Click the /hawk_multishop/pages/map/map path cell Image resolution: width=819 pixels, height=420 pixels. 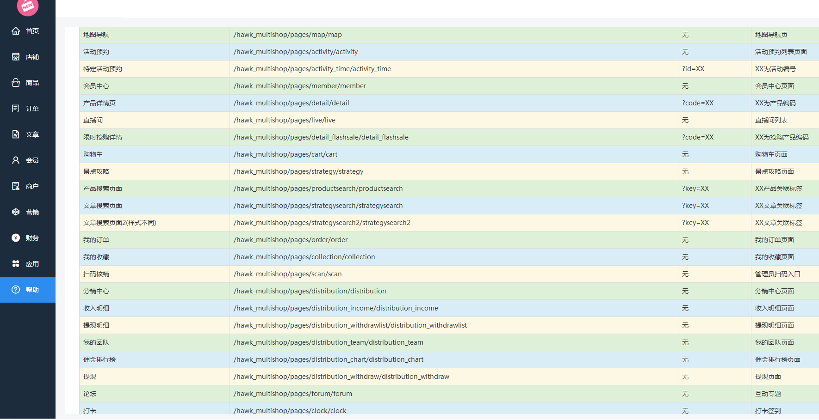pos(454,35)
